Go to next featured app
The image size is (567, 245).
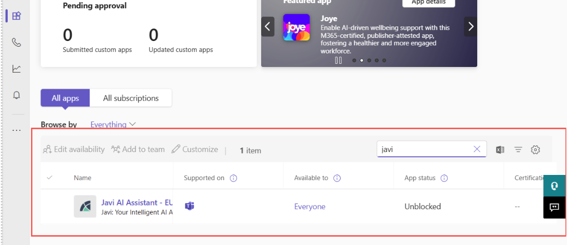point(471,26)
